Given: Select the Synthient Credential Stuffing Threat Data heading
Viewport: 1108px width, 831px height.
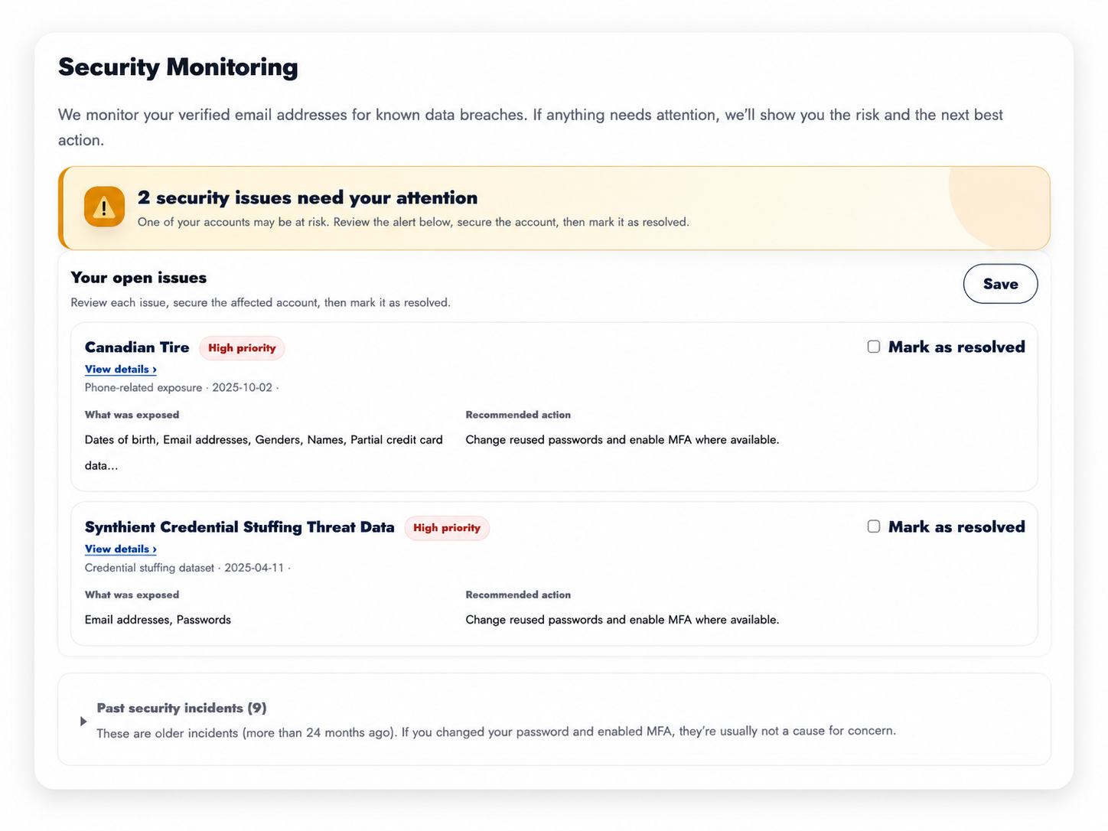Looking at the screenshot, I should [x=240, y=527].
